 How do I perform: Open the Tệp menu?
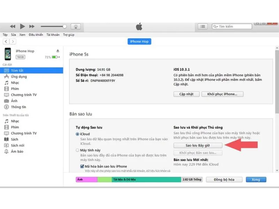5,34
